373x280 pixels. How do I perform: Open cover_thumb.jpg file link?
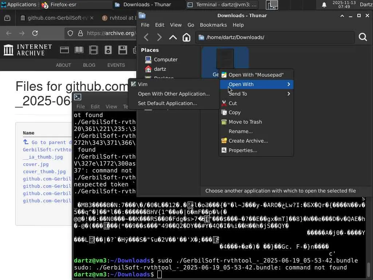click(x=44, y=171)
